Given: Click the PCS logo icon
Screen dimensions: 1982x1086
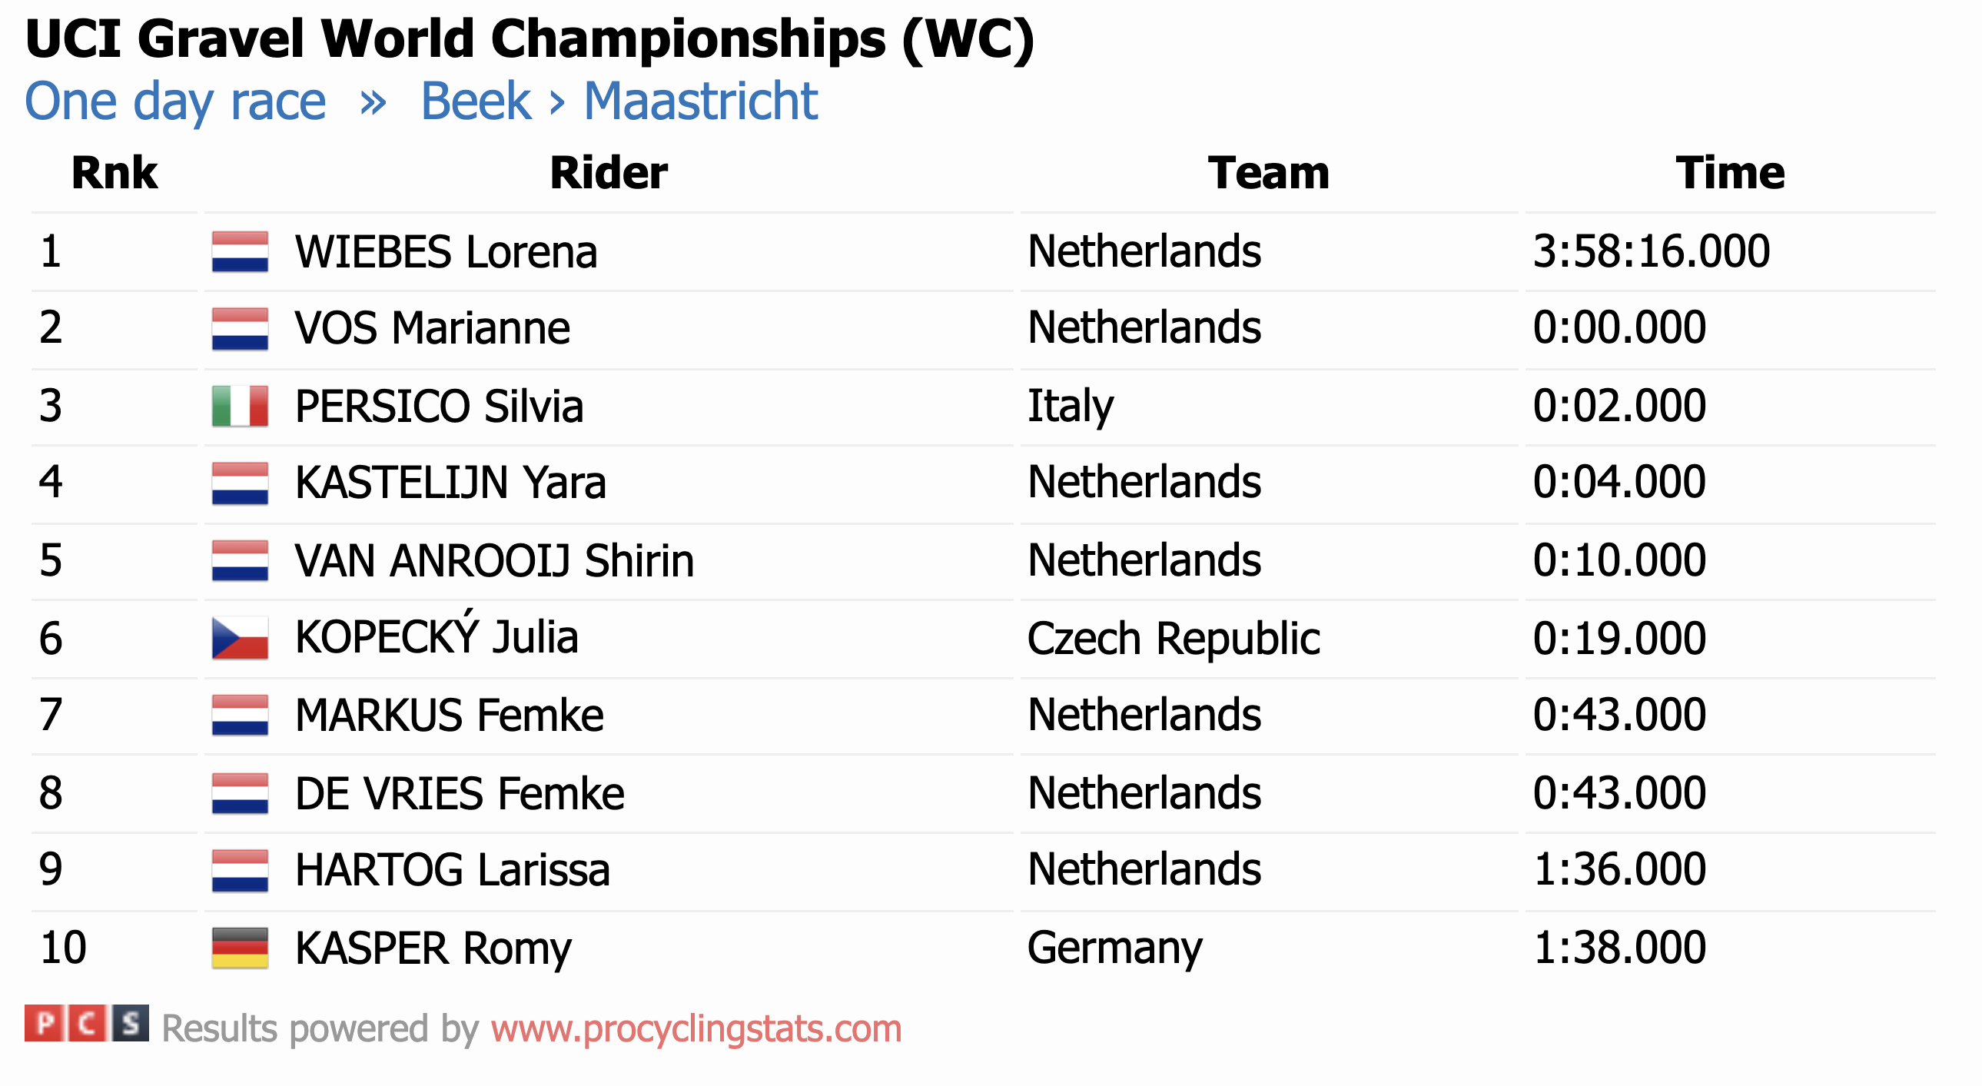Looking at the screenshot, I should 86,1024.
